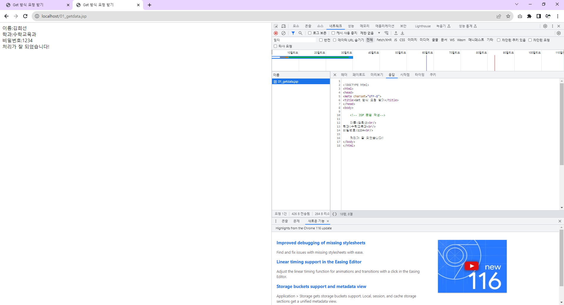
Task: Open Linear timing support in Easing Editor link
Action: (x=319, y=262)
